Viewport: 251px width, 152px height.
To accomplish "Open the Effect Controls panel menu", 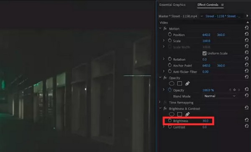I will click(223, 5).
